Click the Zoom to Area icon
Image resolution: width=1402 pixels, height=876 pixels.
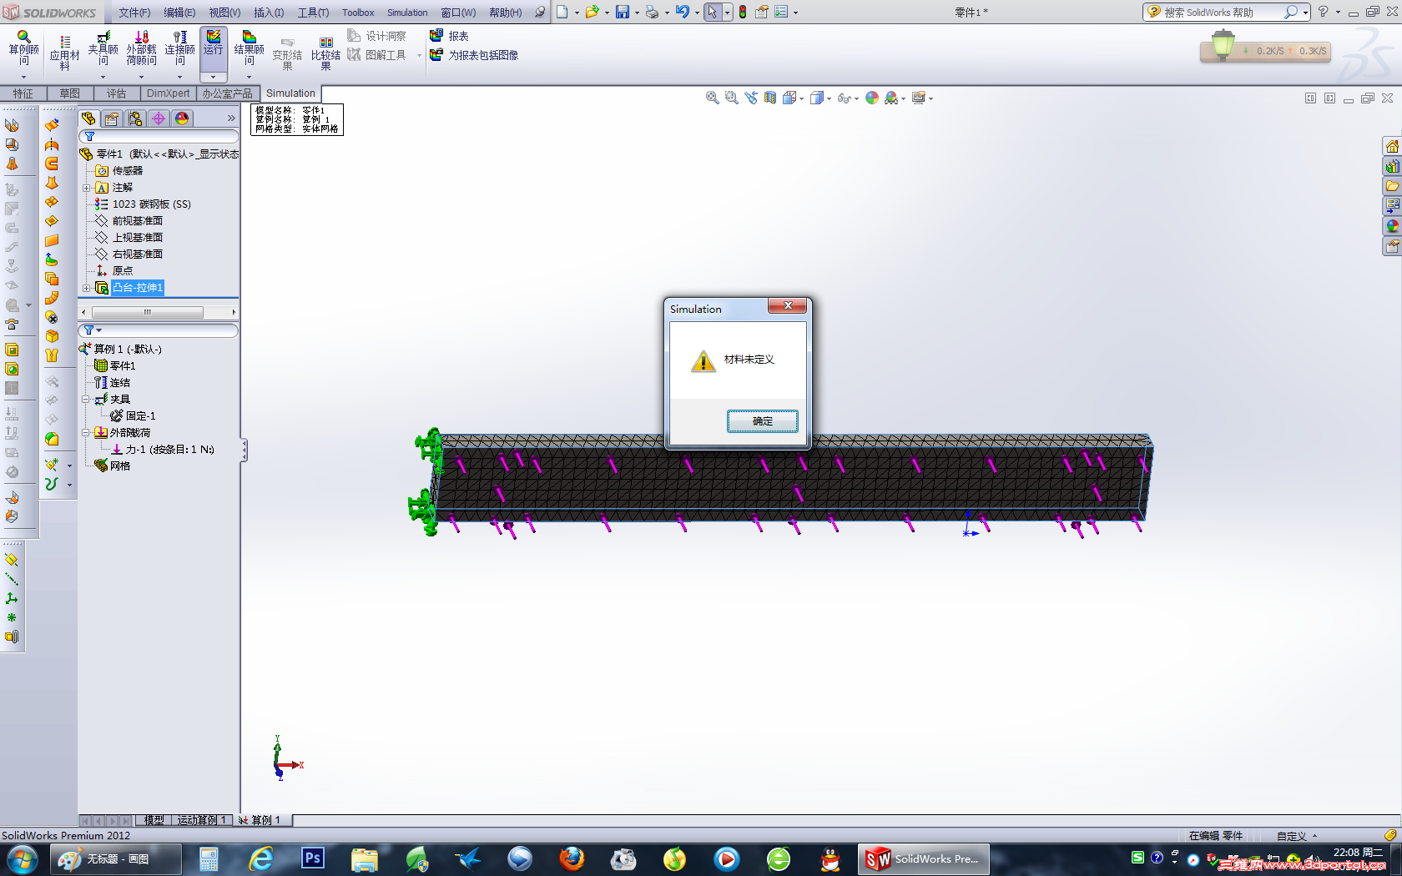(731, 98)
